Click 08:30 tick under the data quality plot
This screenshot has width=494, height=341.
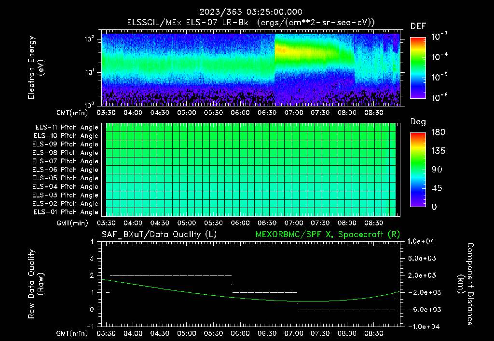click(x=374, y=333)
